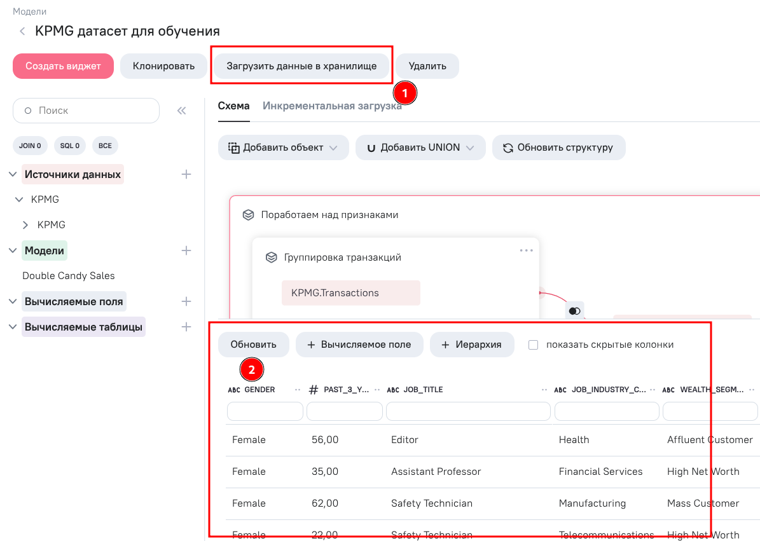Click the Health industry cell
The image size is (760, 541).
click(x=574, y=440)
